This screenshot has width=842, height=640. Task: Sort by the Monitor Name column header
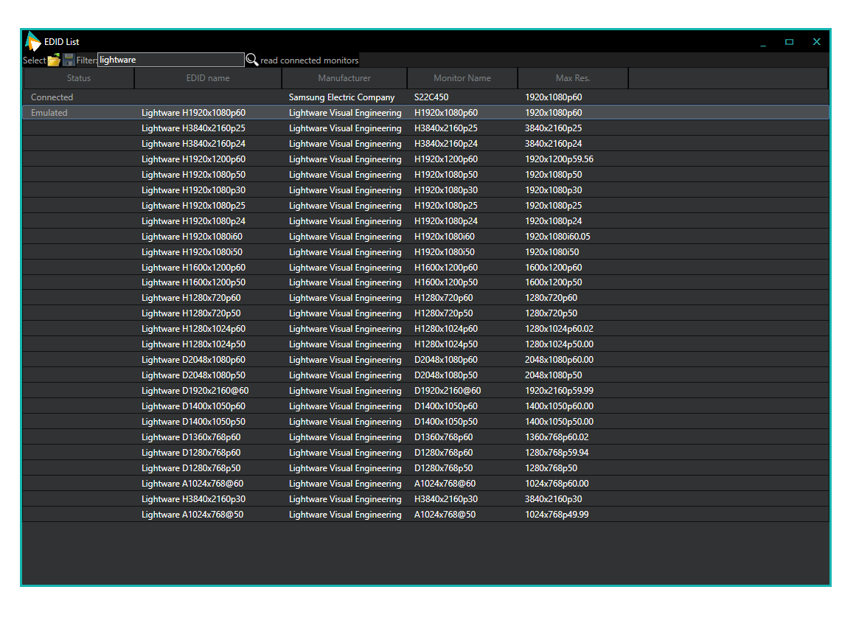462,78
